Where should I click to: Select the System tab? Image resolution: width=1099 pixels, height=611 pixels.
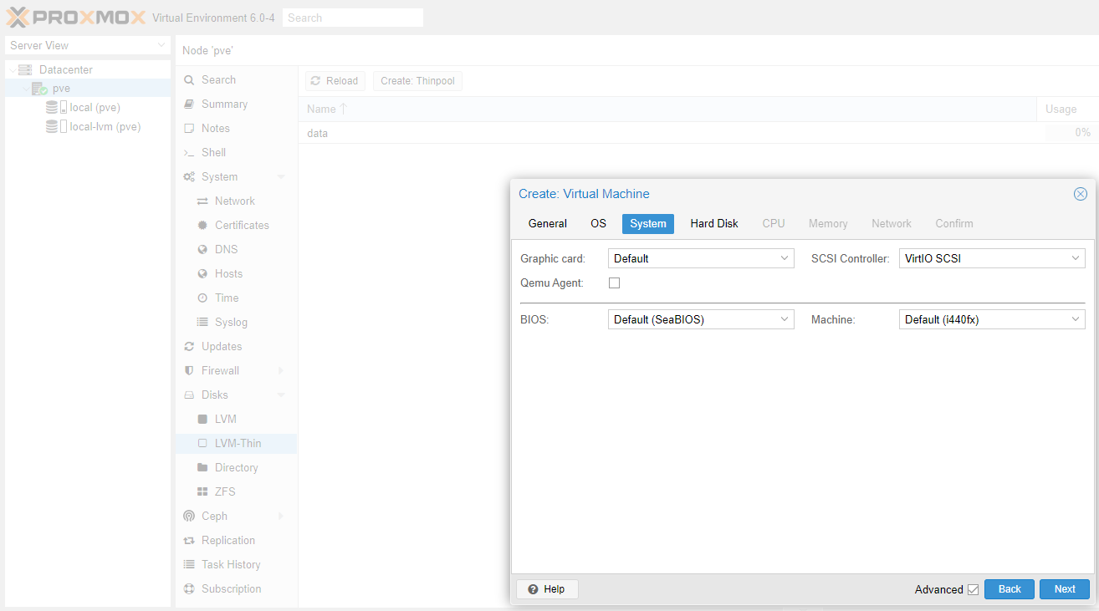click(648, 224)
